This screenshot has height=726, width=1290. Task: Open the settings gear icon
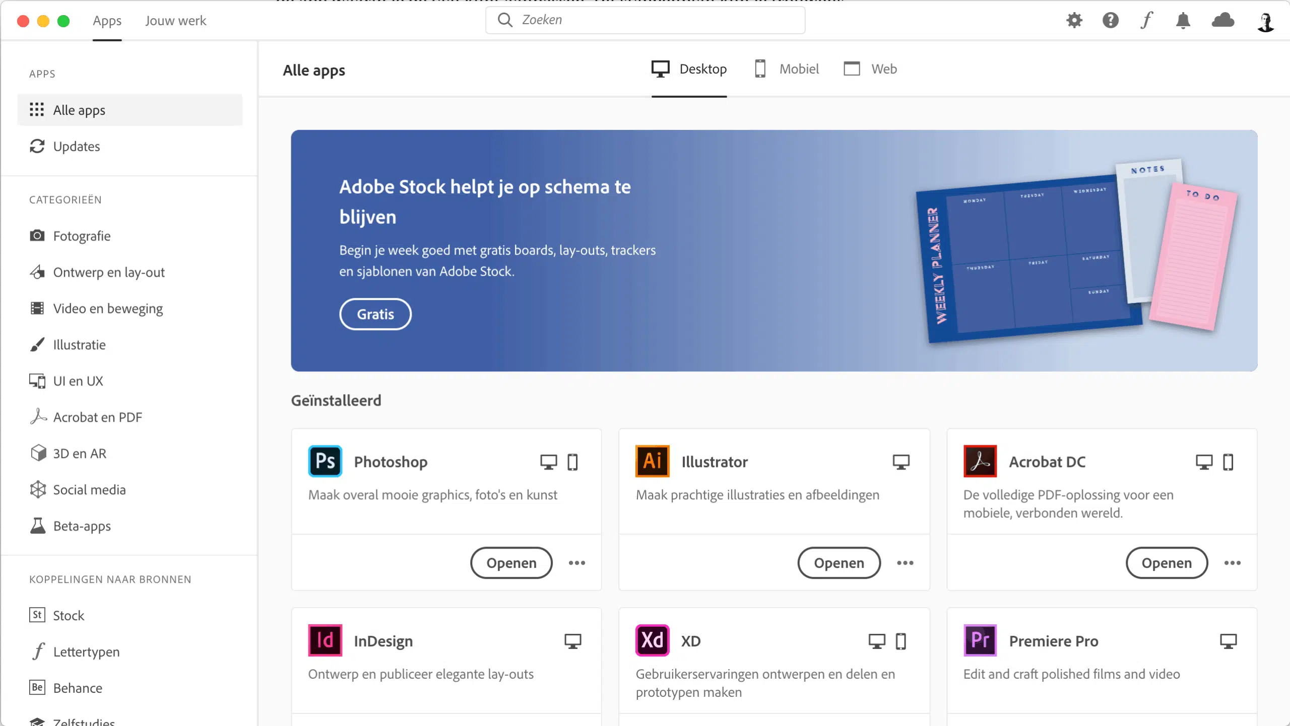click(1074, 20)
